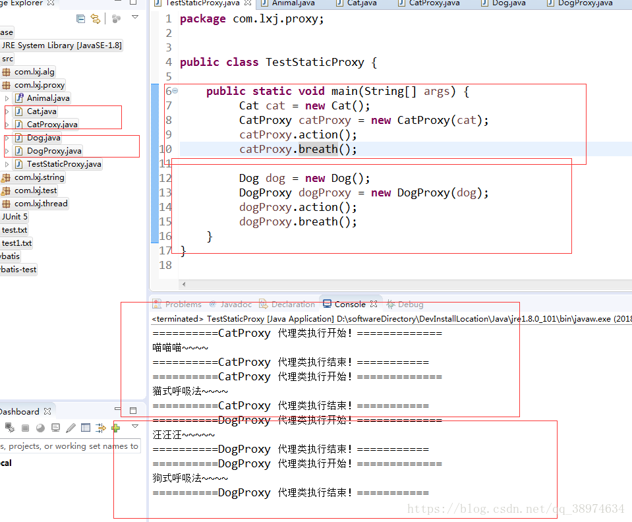
Task: Click the com.lxj.thread package icon
Action: click(x=6, y=204)
